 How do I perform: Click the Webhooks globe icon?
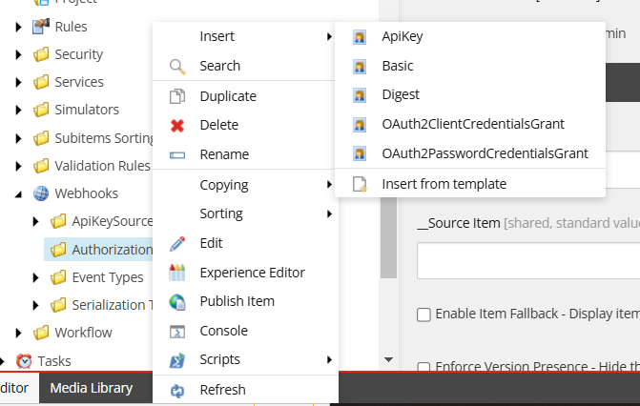pos(41,193)
